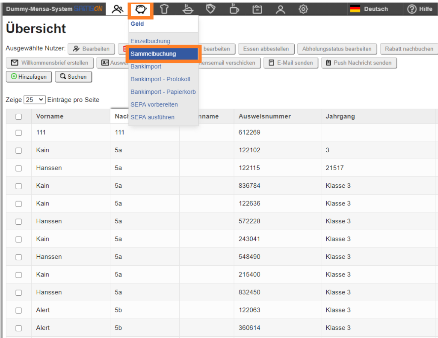Click the German flag language icon
Viewport: 438px width, 338px height.
point(355,9)
